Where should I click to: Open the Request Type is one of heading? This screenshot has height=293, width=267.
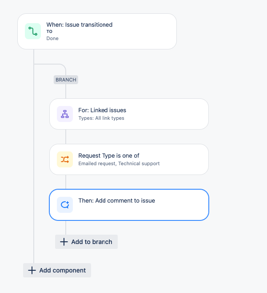point(109,156)
